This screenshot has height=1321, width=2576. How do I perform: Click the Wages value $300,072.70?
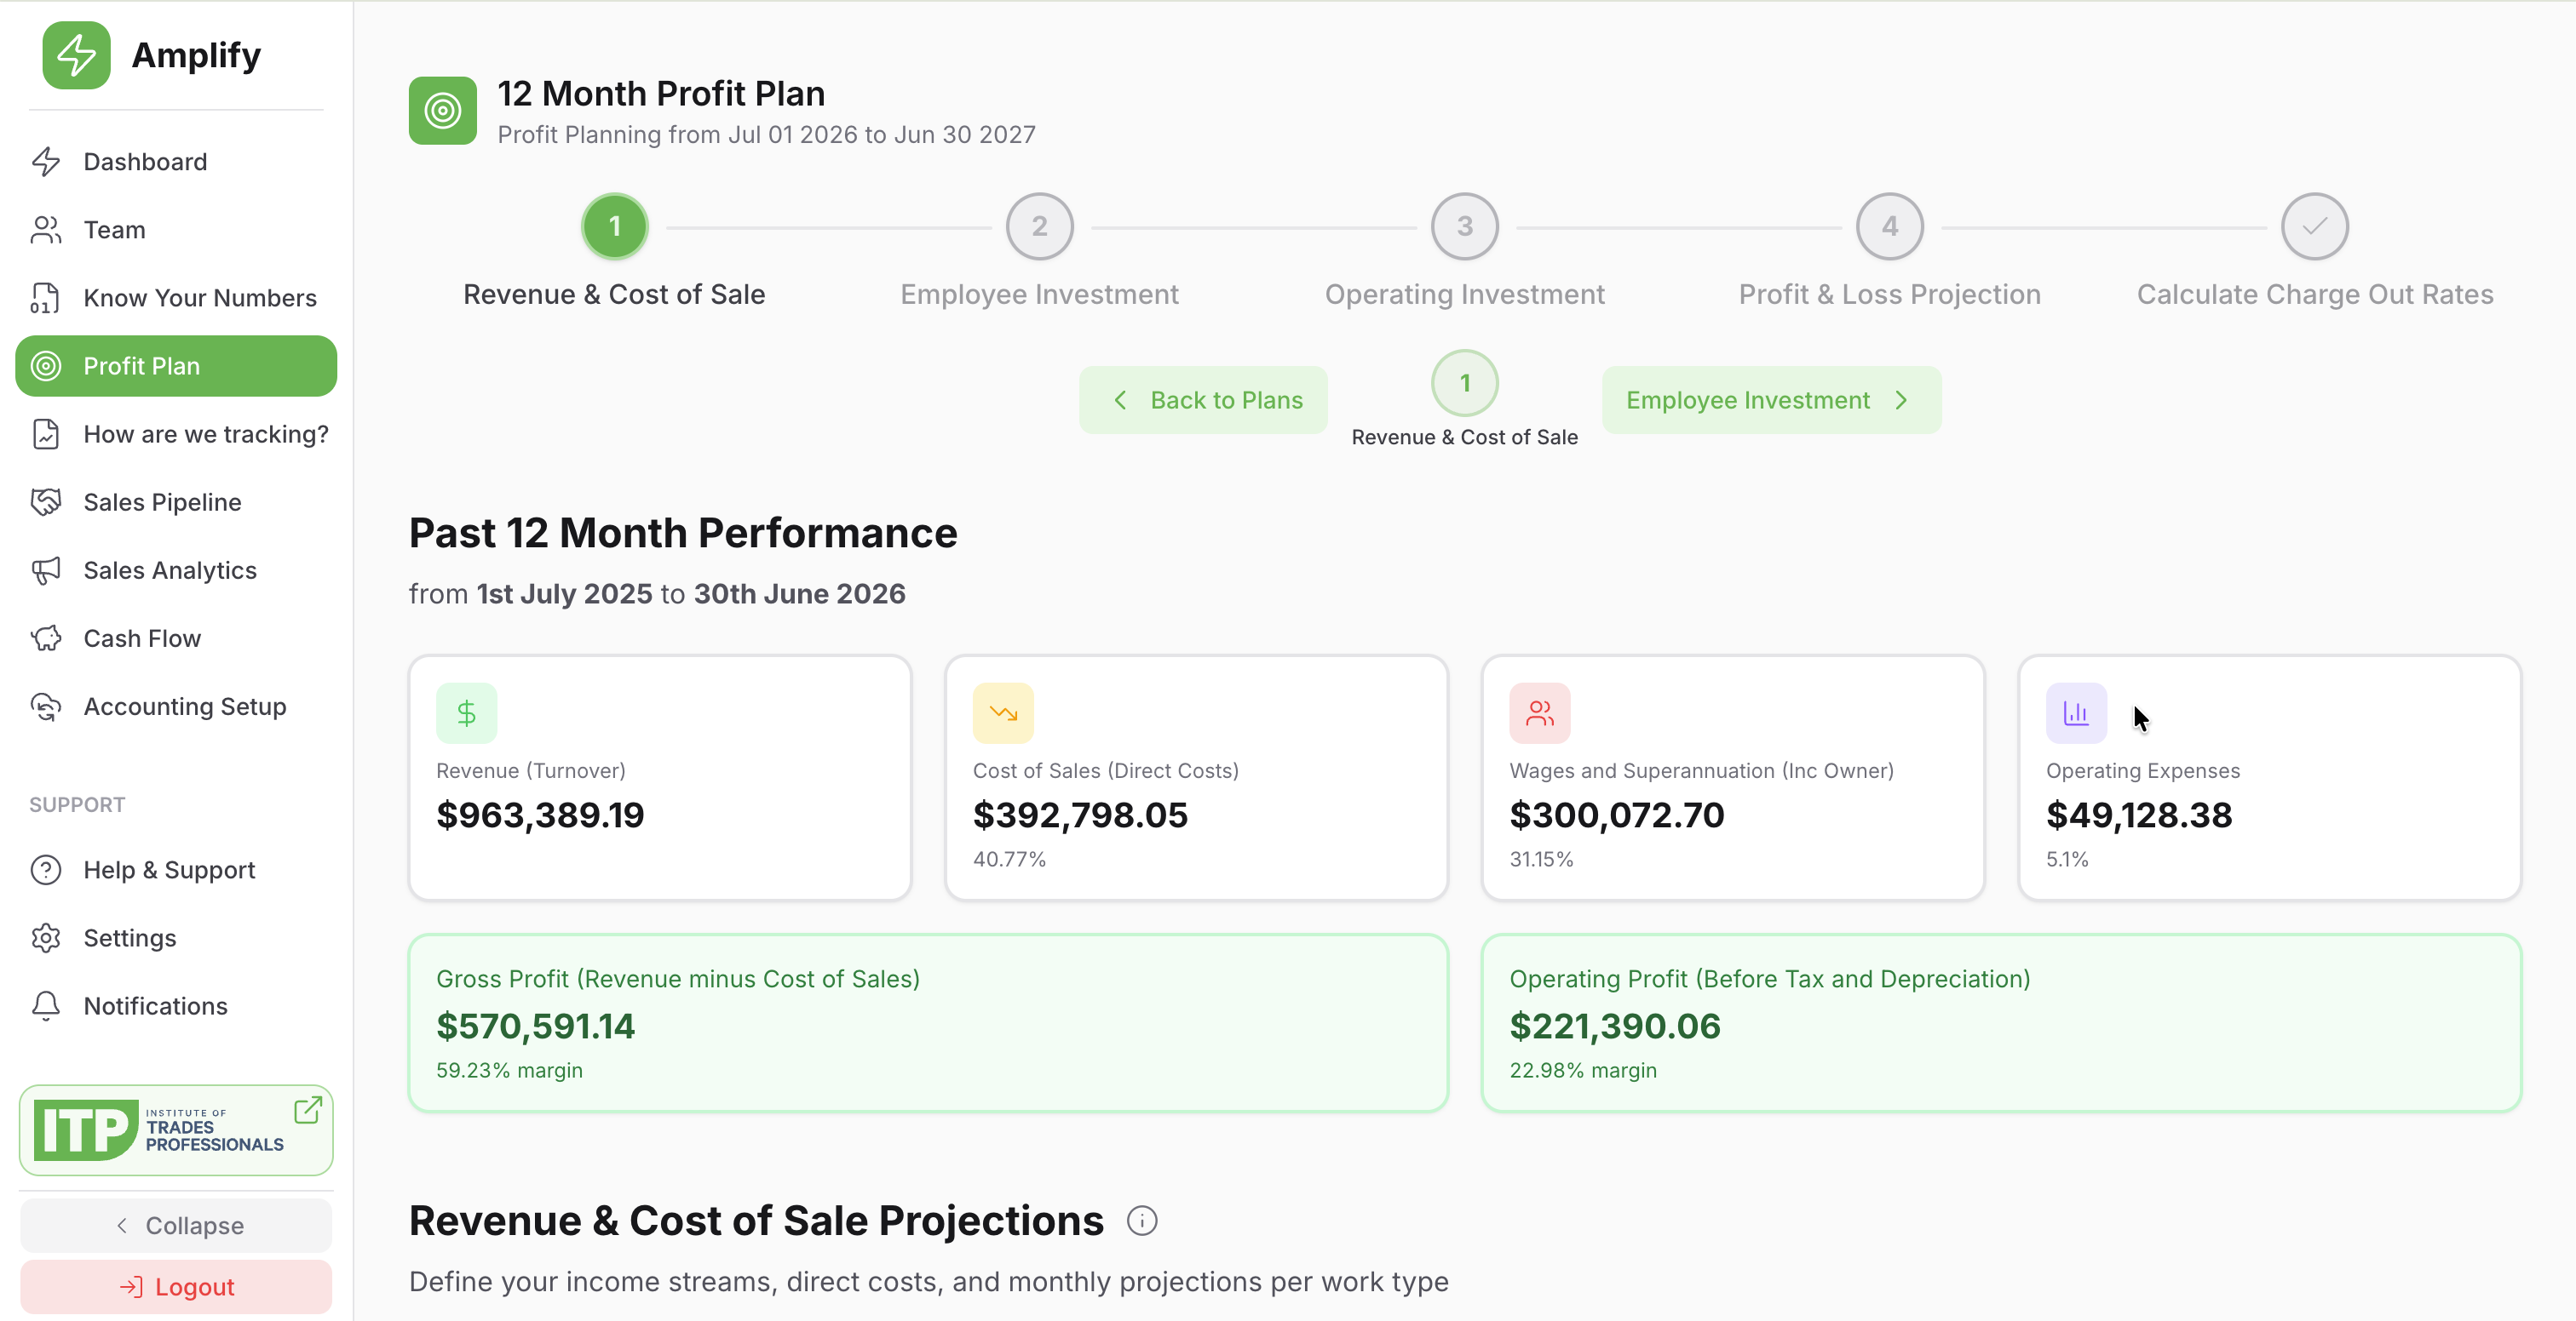pos(1617,815)
